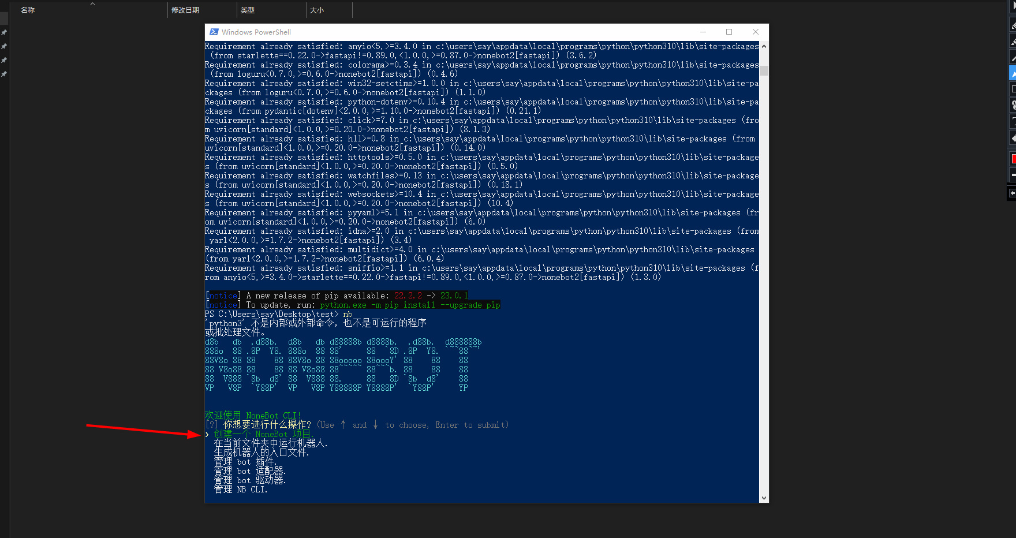
Task: Select the highlighter marker tool
Action: pos(1013,42)
